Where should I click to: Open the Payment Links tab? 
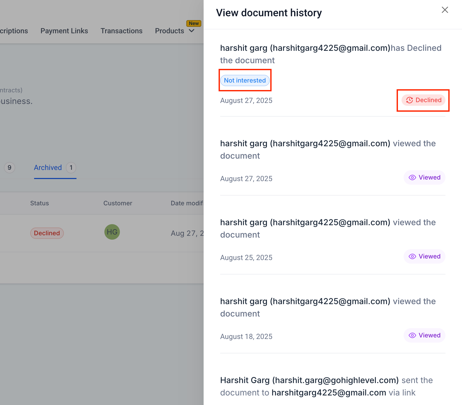point(64,31)
